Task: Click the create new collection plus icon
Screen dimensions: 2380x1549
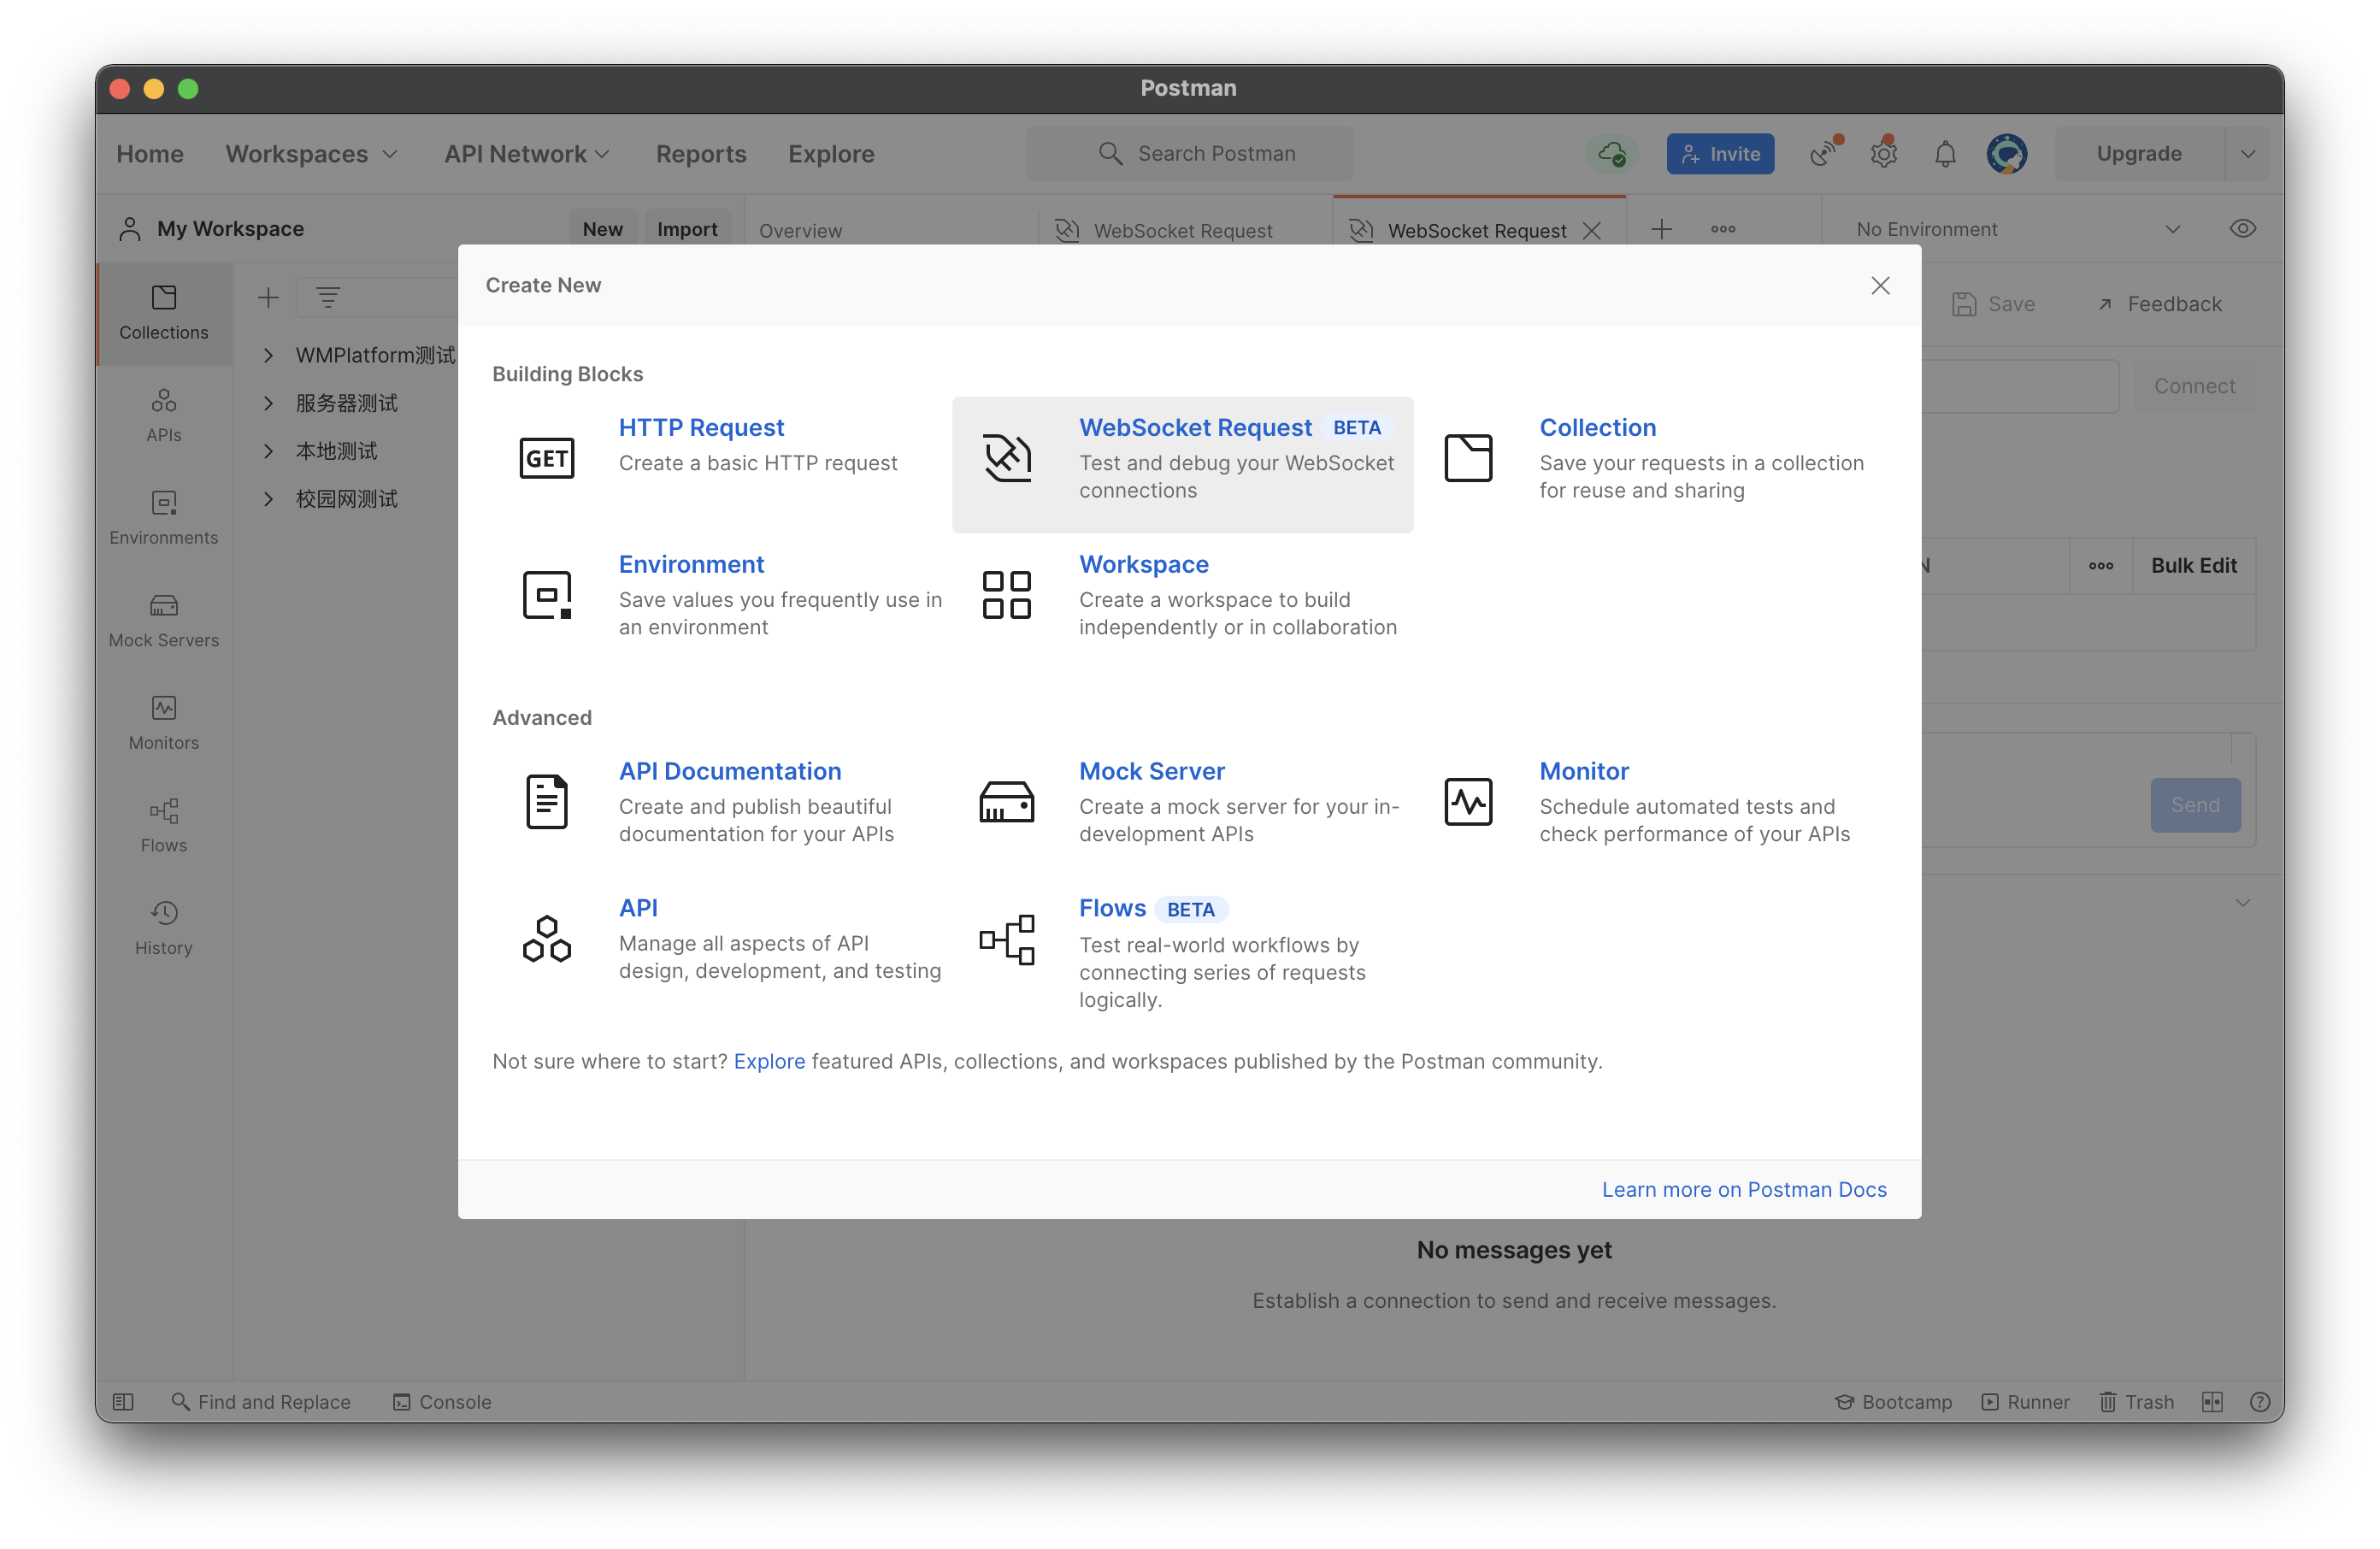Action: (x=268, y=297)
